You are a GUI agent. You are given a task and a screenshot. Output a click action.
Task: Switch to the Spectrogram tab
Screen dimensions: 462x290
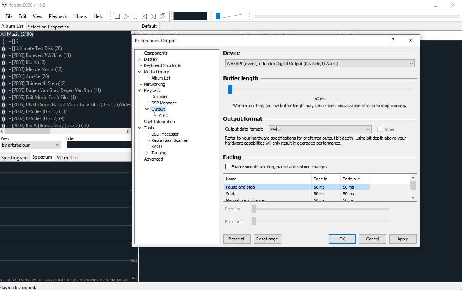(14, 158)
